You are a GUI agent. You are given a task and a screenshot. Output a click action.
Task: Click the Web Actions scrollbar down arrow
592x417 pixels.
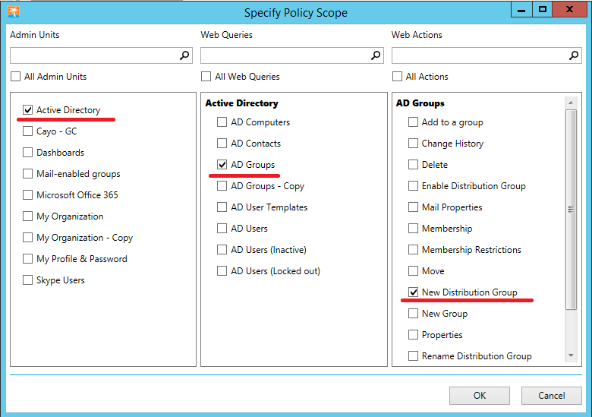click(x=571, y=355)
